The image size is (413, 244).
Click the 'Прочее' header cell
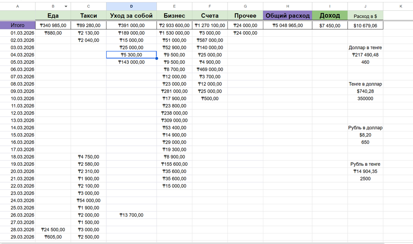(x=245, y=15)
